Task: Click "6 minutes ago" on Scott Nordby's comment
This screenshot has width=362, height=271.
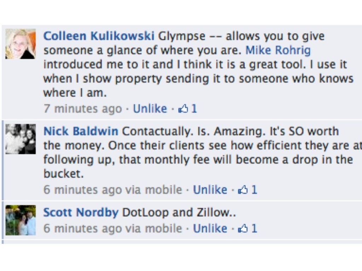Action: click(82, 228)
